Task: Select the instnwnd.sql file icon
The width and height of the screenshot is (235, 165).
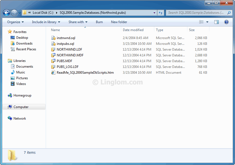Action: pyautogui.click(x=53, y=38)
